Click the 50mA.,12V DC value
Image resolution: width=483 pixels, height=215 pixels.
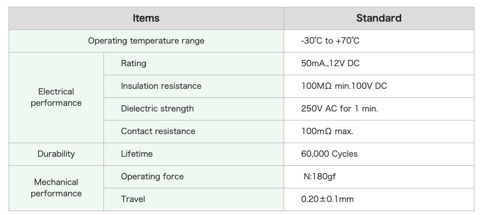pos(330,63)
